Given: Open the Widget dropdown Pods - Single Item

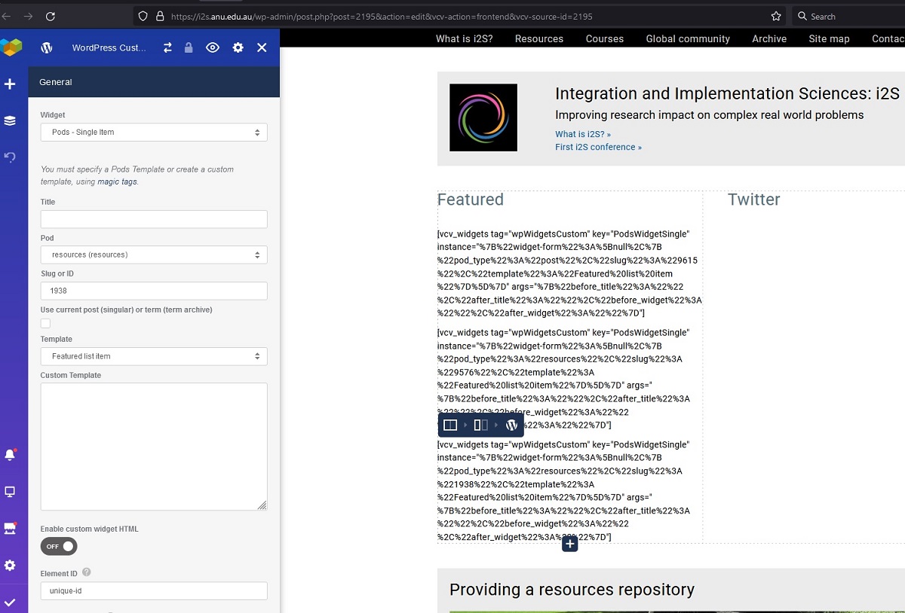Looking at the screenshot, I should coord(154,133).
